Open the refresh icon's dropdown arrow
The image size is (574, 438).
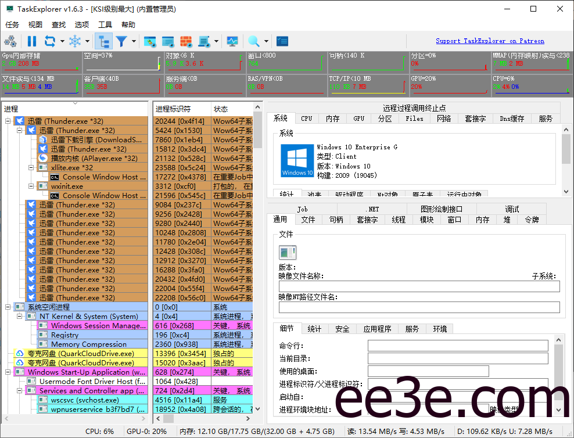61,41
